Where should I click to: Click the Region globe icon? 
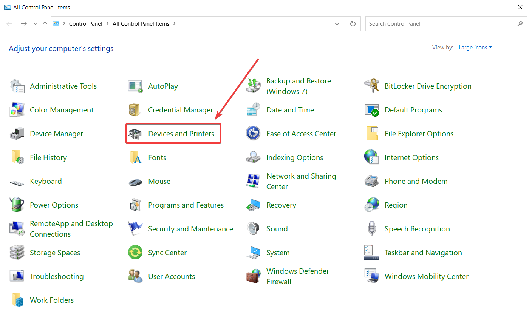(372, 205)
